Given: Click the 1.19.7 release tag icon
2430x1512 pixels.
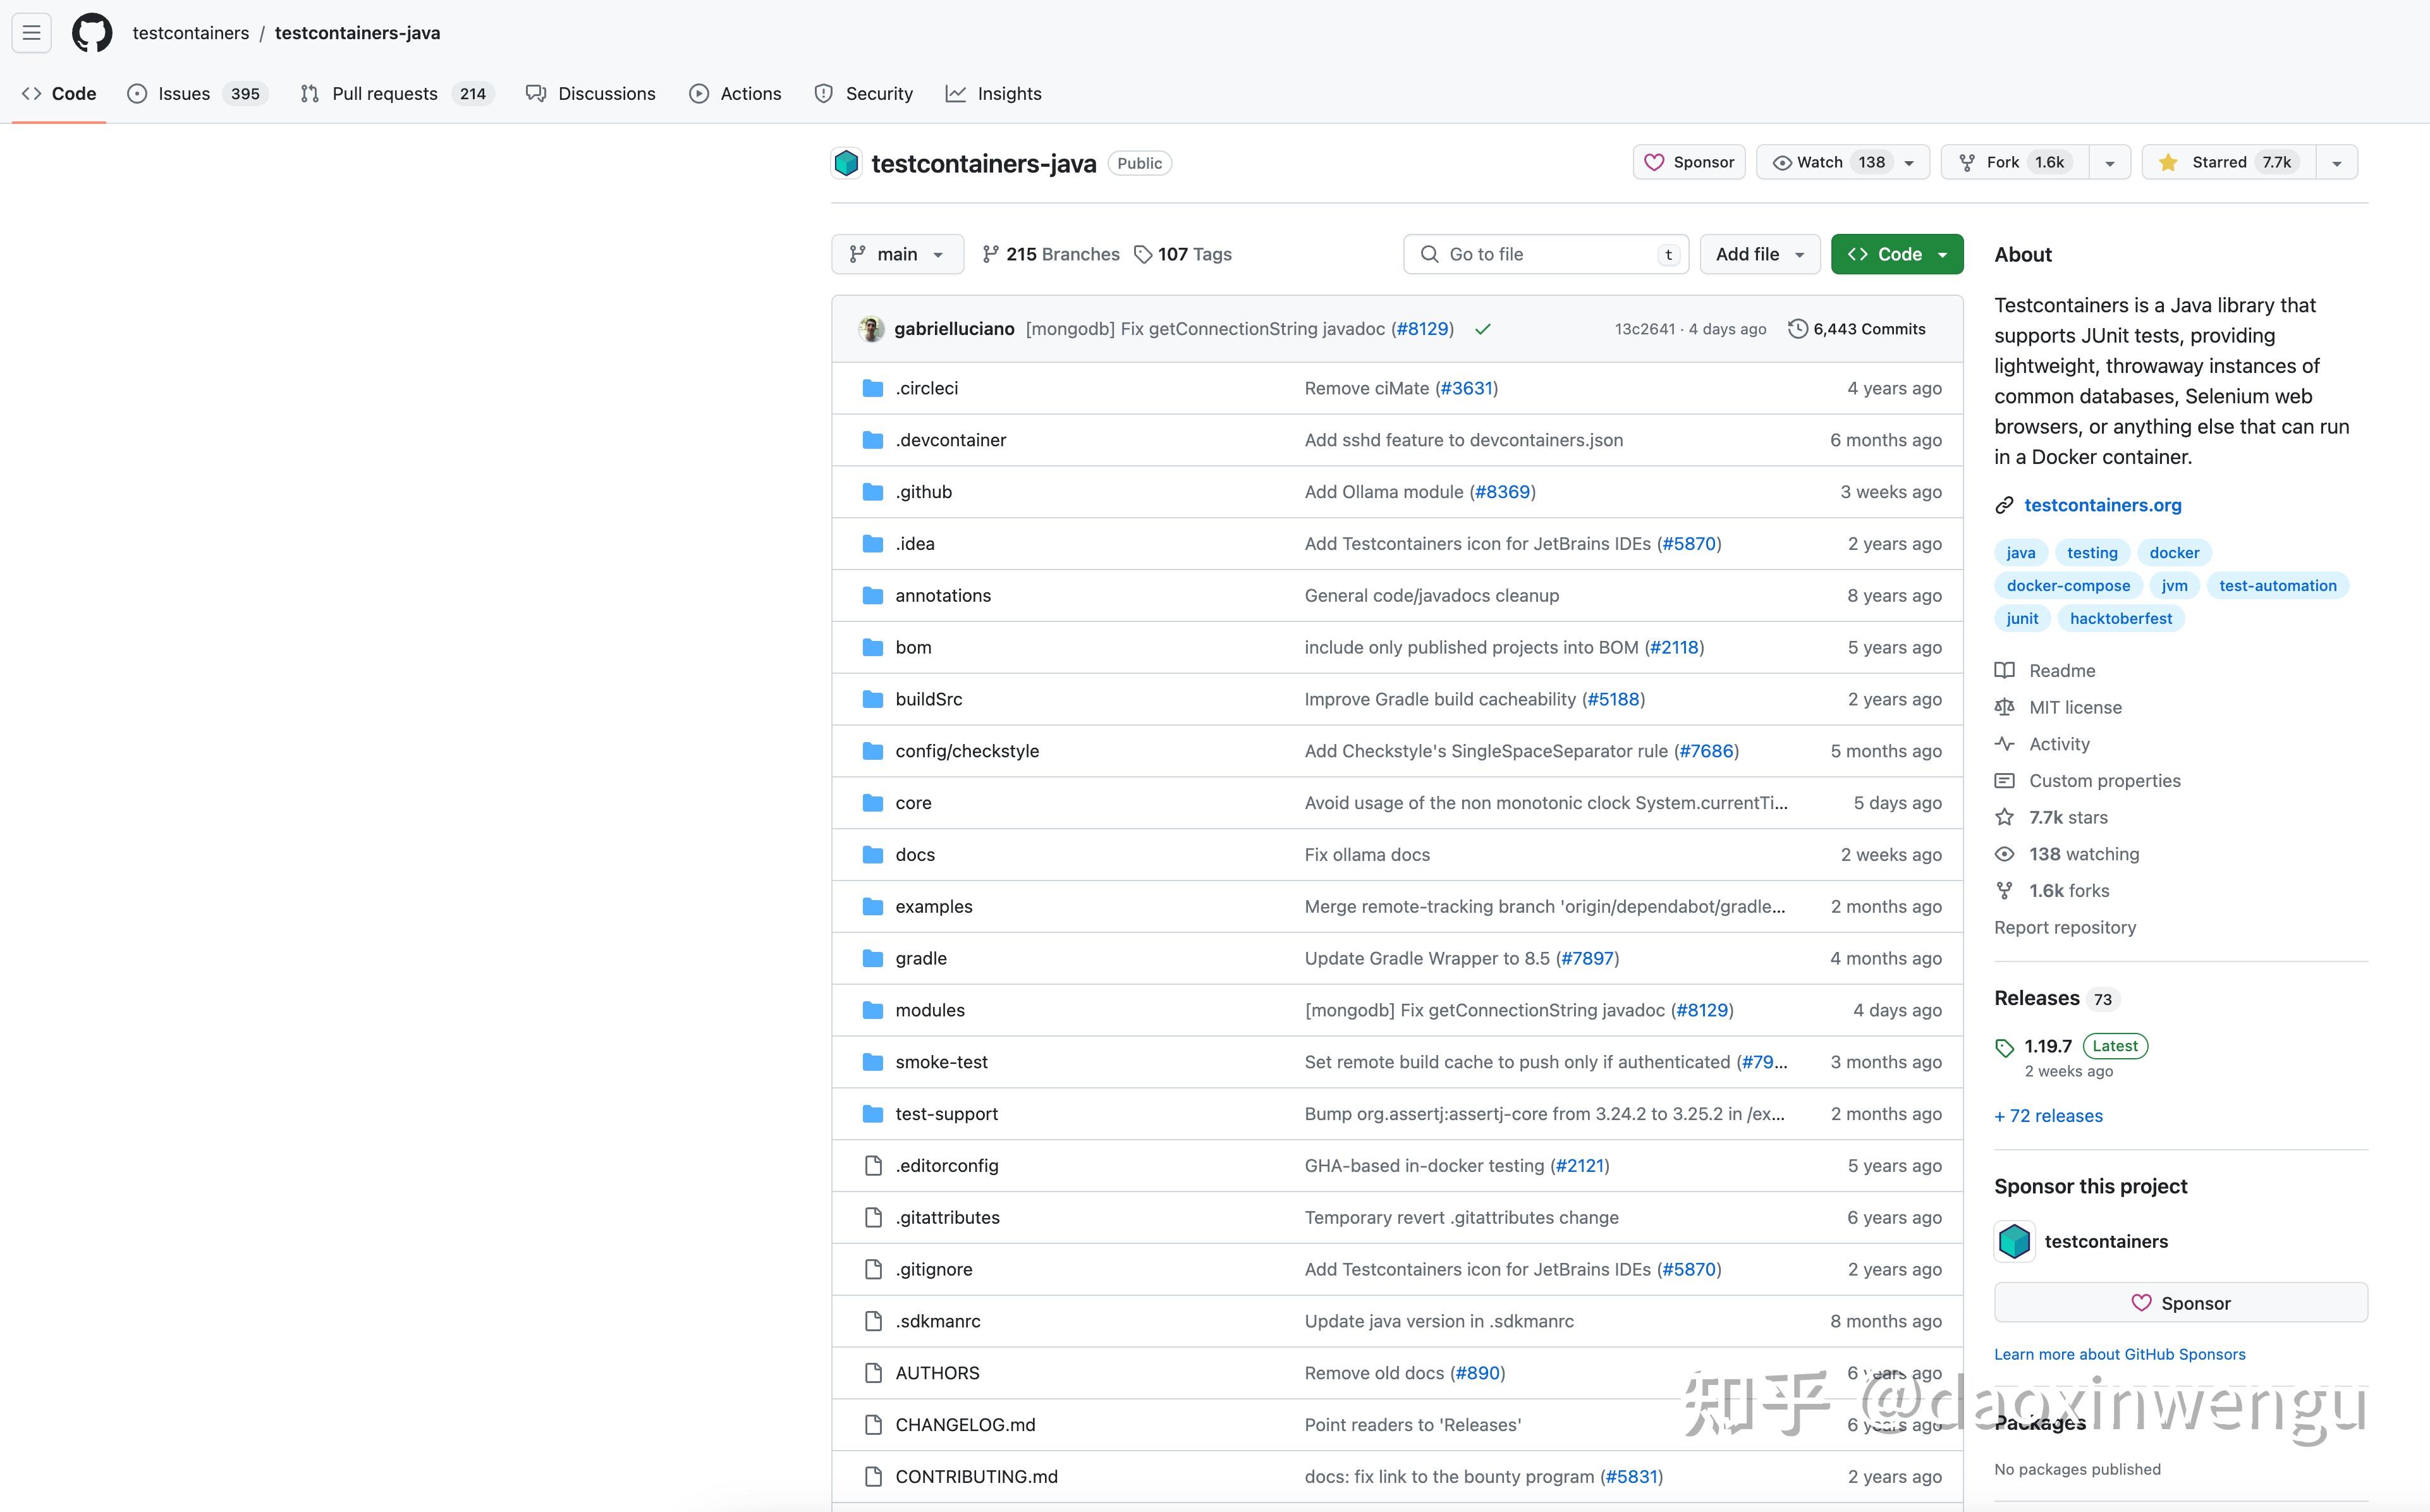Looking at the screenshot, I should (2004, 1047).
